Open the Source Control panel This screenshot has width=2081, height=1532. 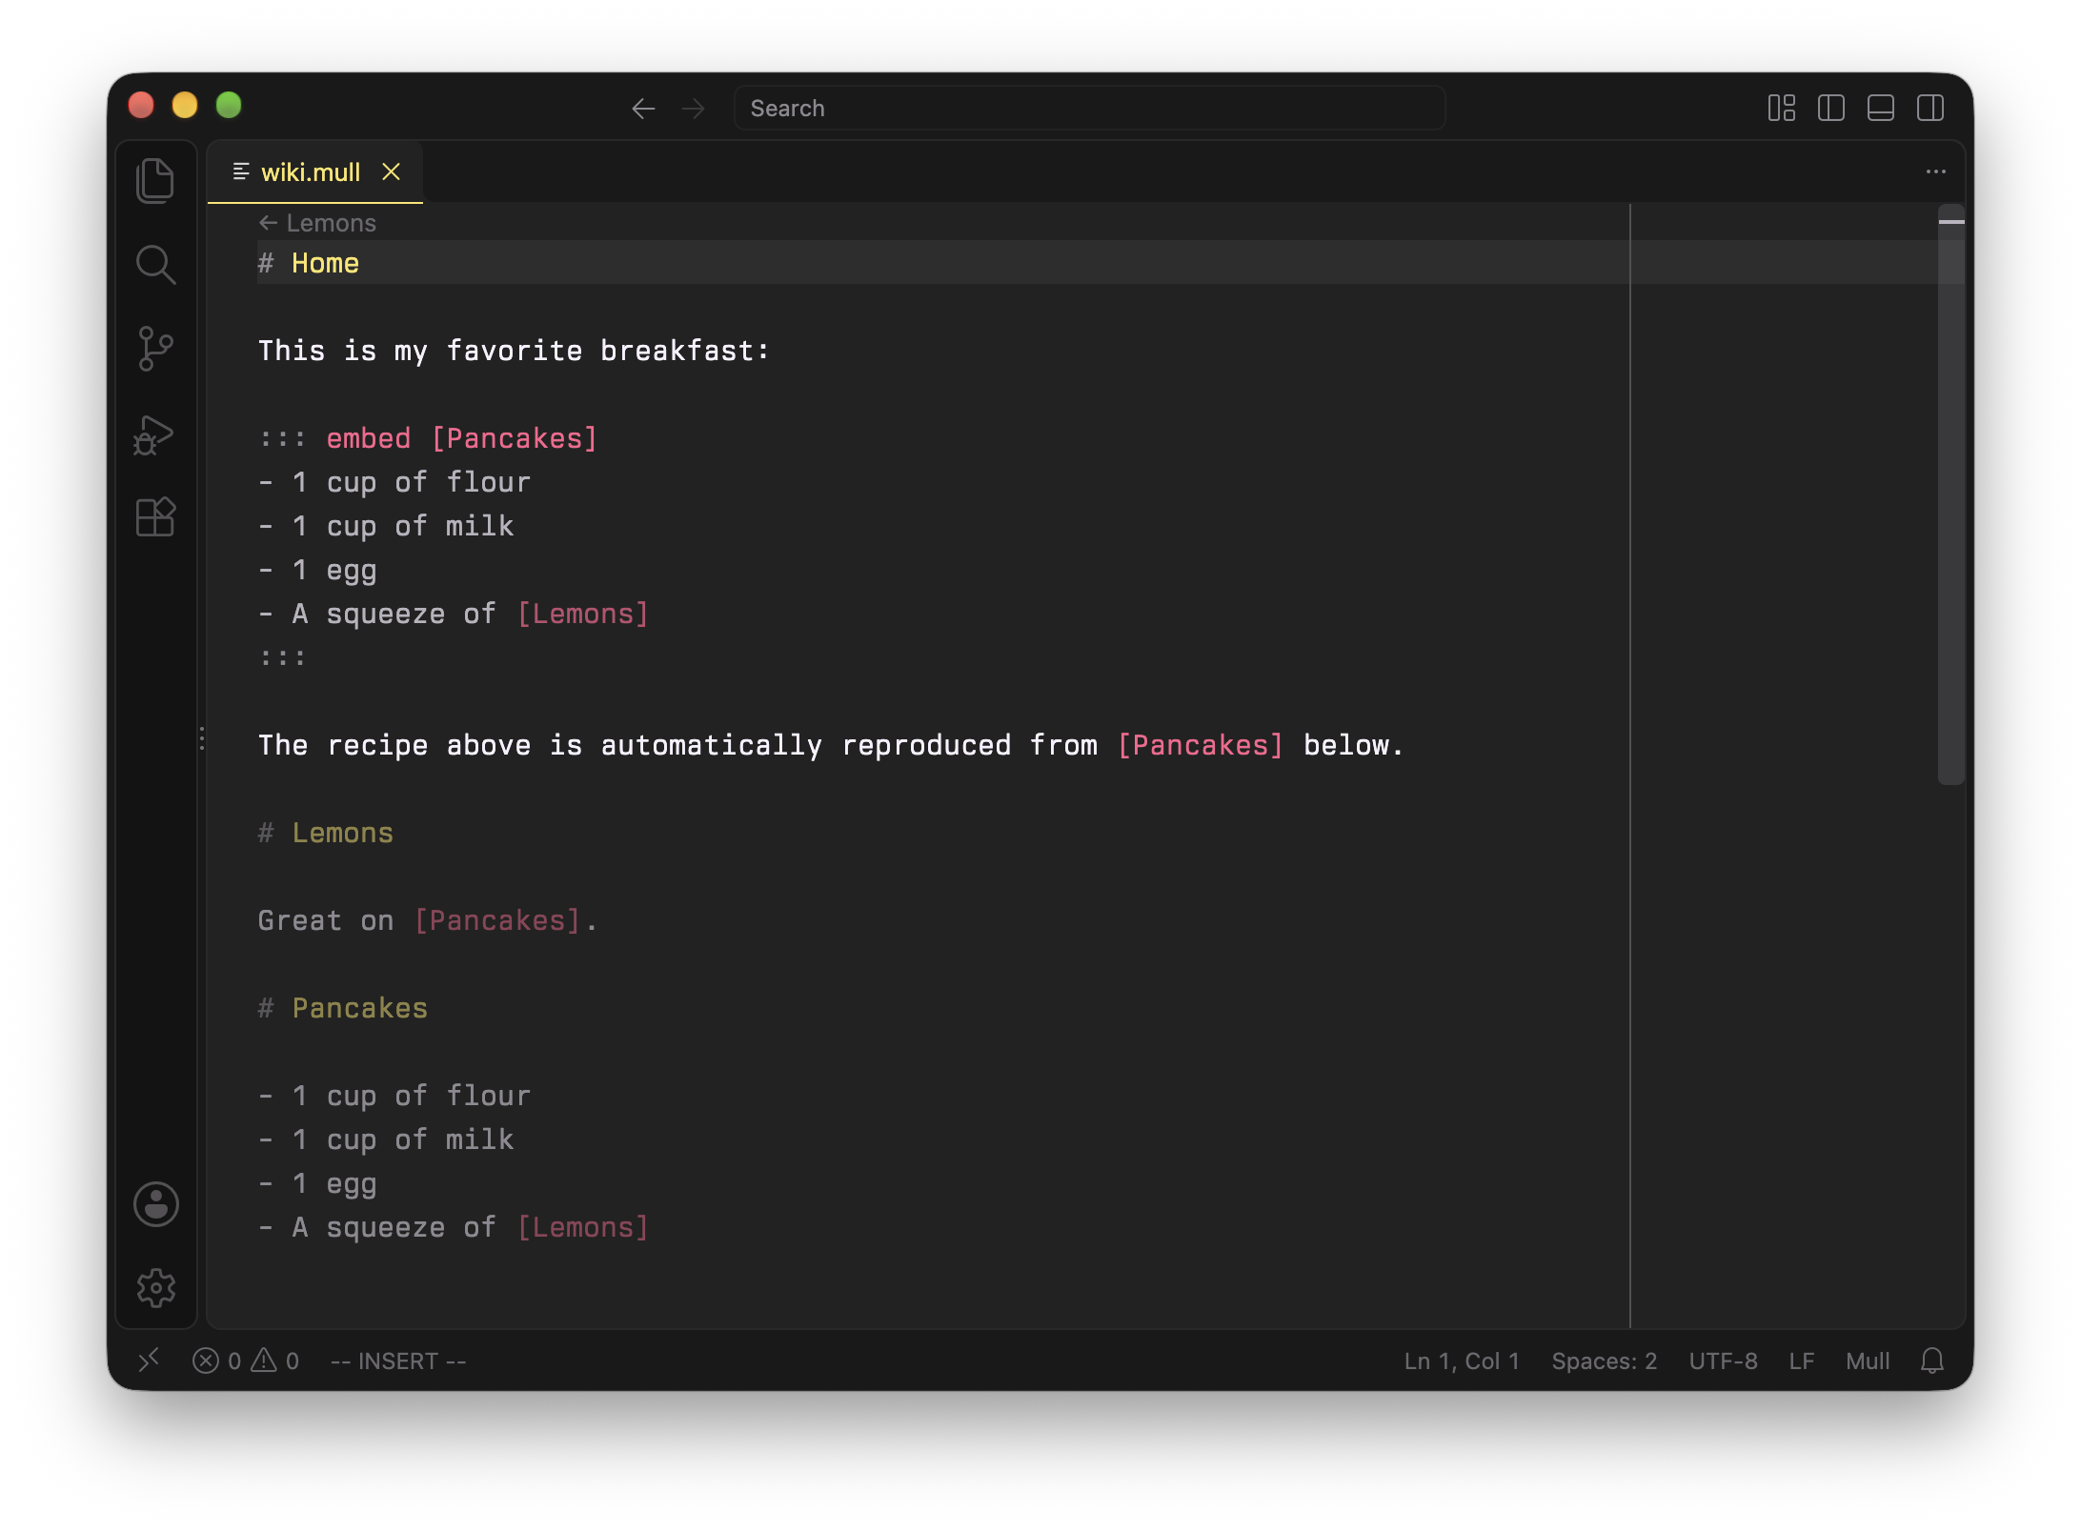point(155,348)
